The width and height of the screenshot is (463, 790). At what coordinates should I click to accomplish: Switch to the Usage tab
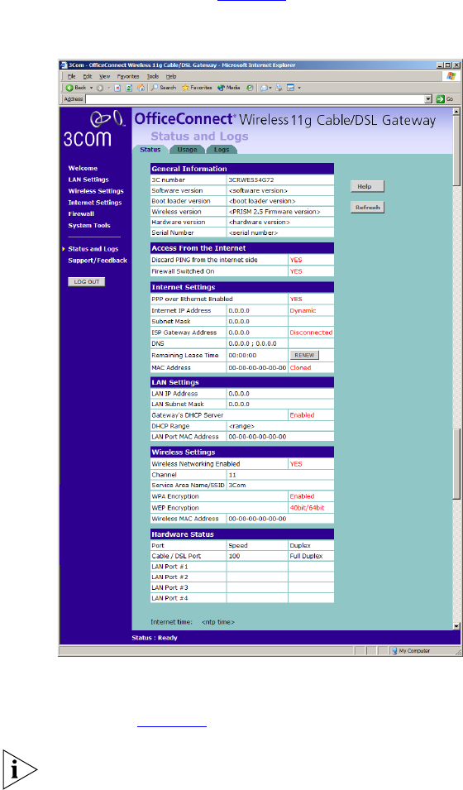tap(187, 150)
